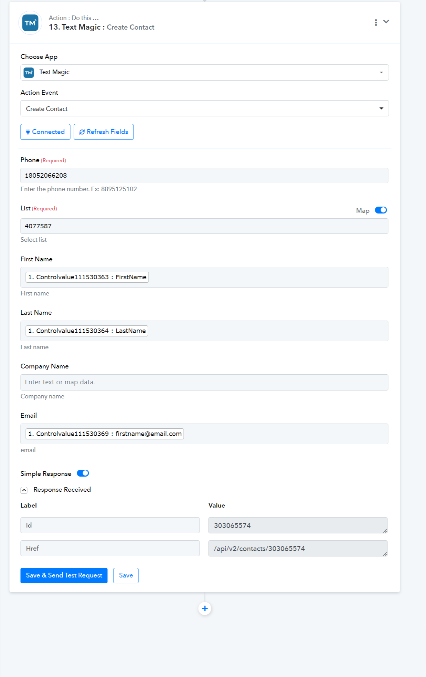Toggle the Map switch for List
This screenshot has height=677, width=426.
381,210
